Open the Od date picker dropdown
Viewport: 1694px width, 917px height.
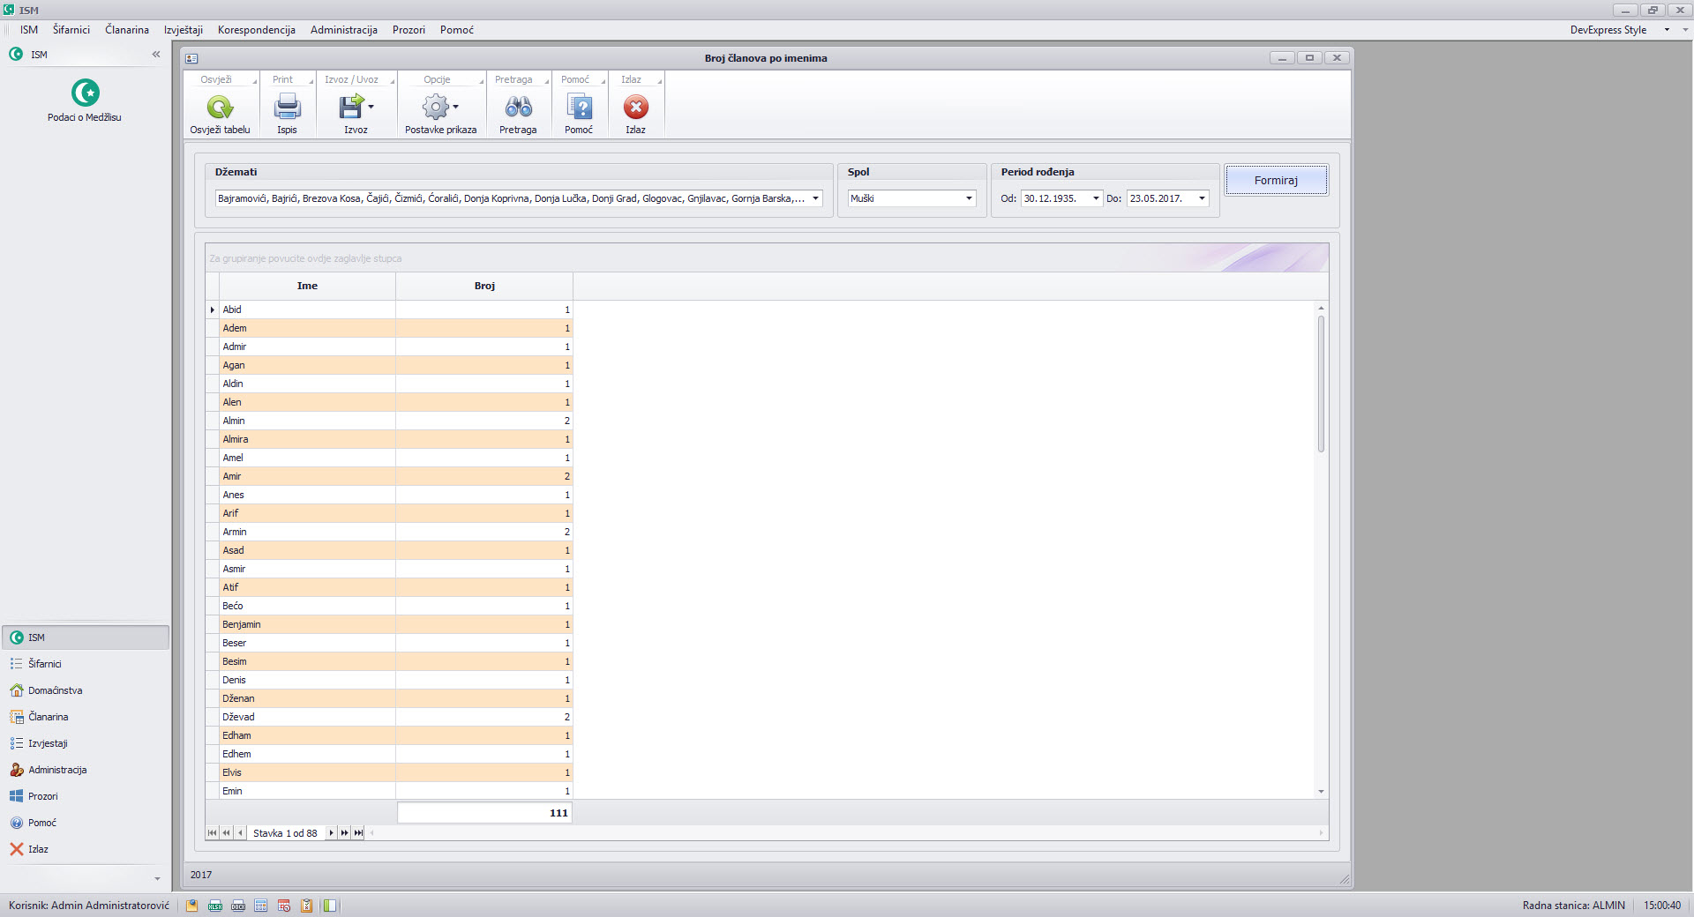(1096, 198)
